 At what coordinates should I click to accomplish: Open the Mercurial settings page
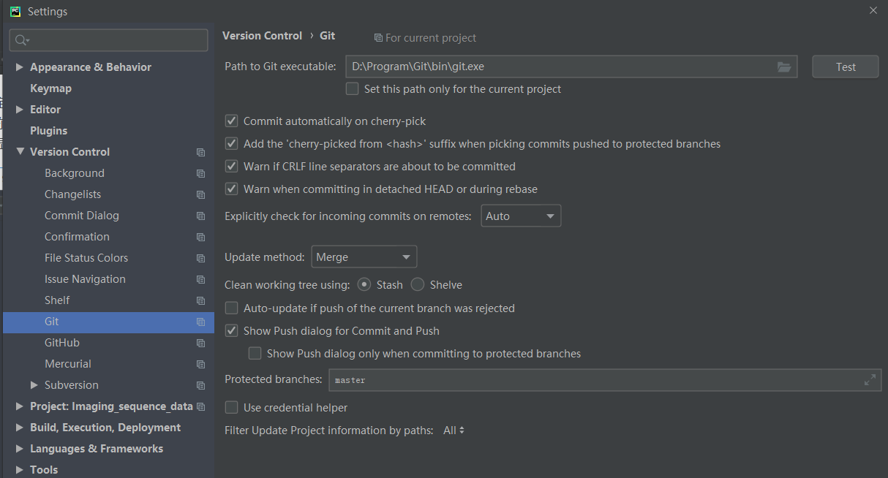point(68,364)
